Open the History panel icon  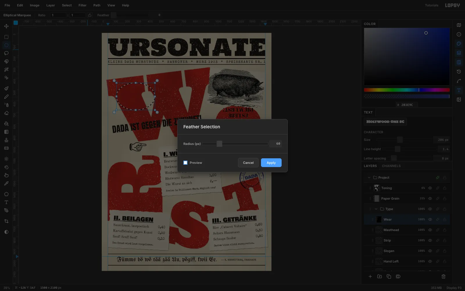point(459,72)
